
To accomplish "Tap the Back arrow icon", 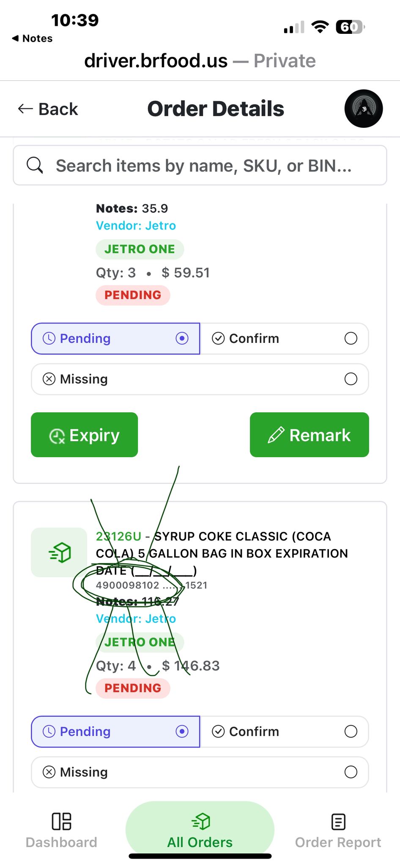I will (25, 109).
